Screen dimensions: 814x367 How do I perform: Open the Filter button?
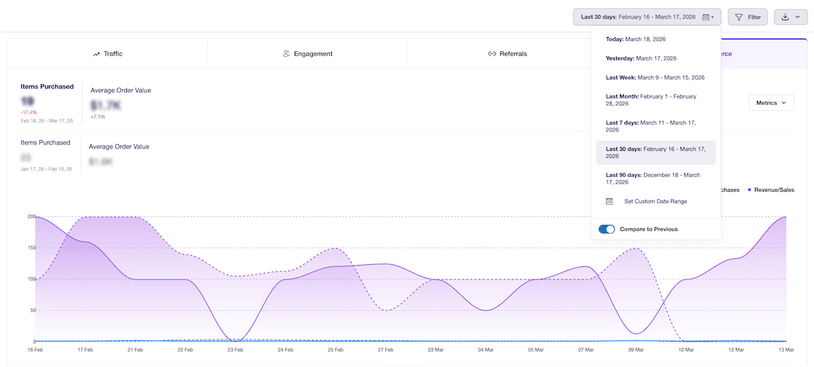748,17
